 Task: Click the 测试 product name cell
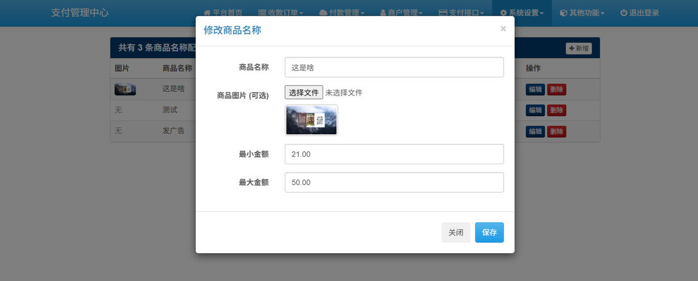click(x=170, y=110)
